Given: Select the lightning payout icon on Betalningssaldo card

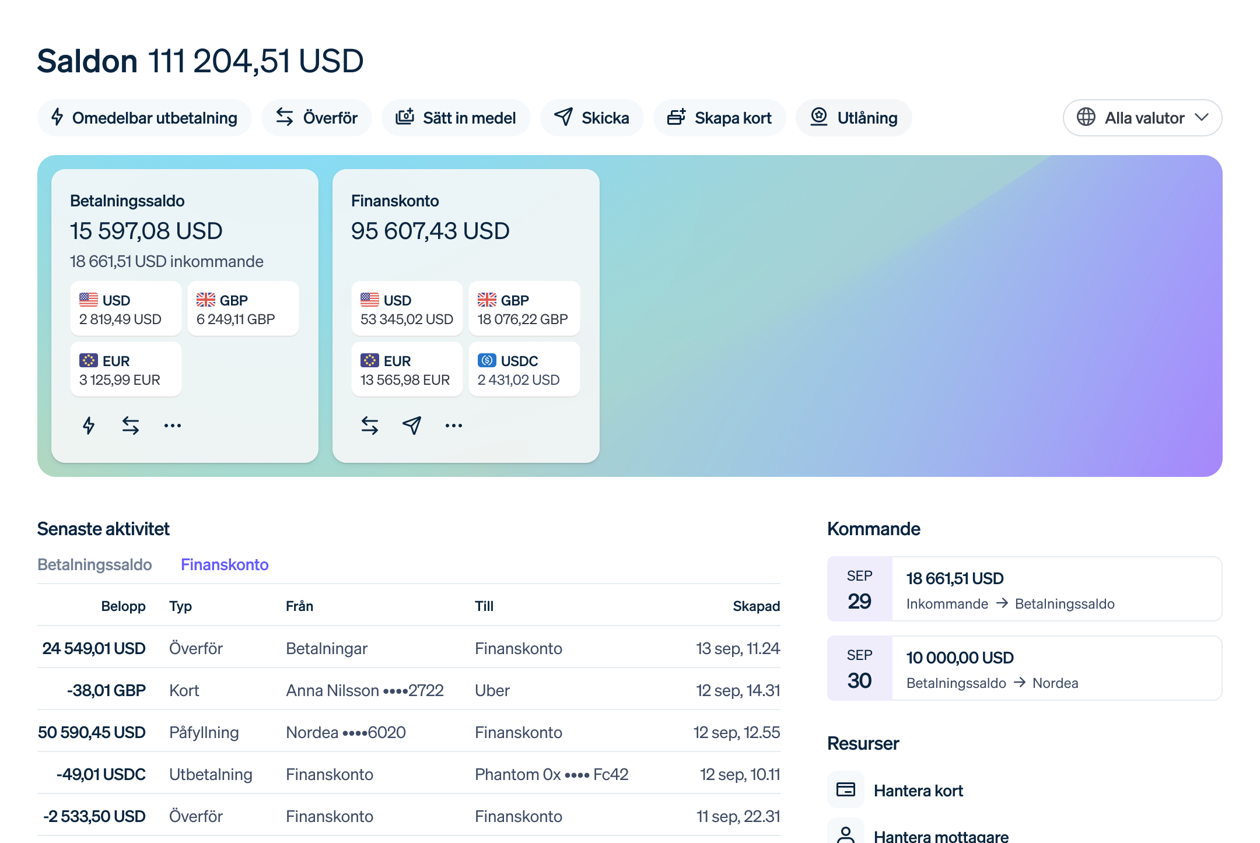Looking at the screenshot, I should pos(89,425).
